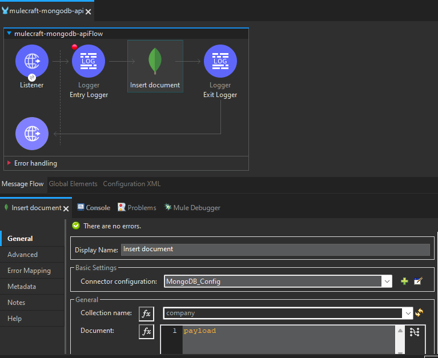Open the Advanced settings section
This screenshot has width=438, height=358.
point(23,255)
